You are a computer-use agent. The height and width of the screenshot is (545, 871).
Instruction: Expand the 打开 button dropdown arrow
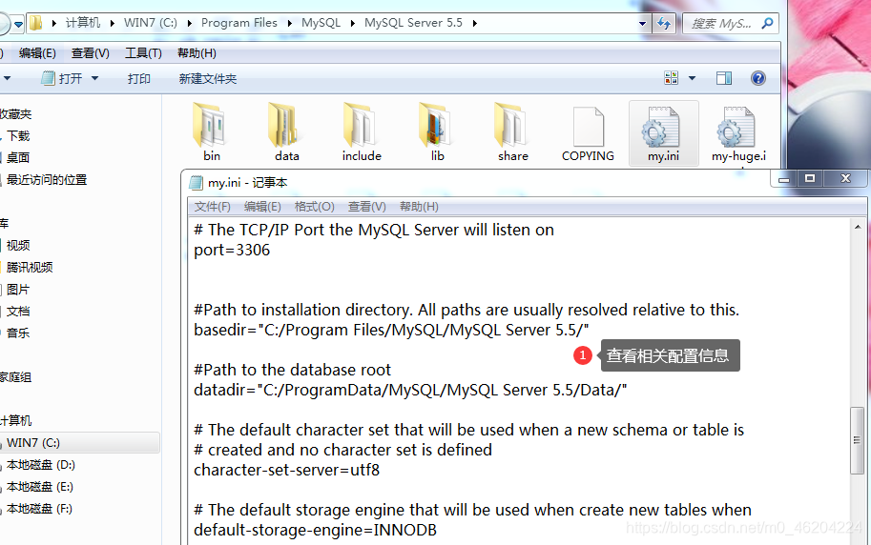(95, 78)
